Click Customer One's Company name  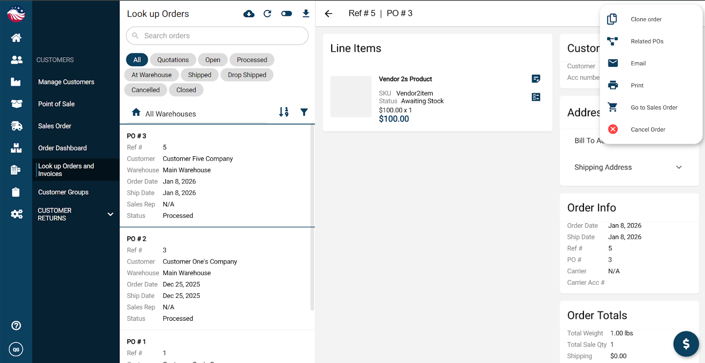(200, 262)
